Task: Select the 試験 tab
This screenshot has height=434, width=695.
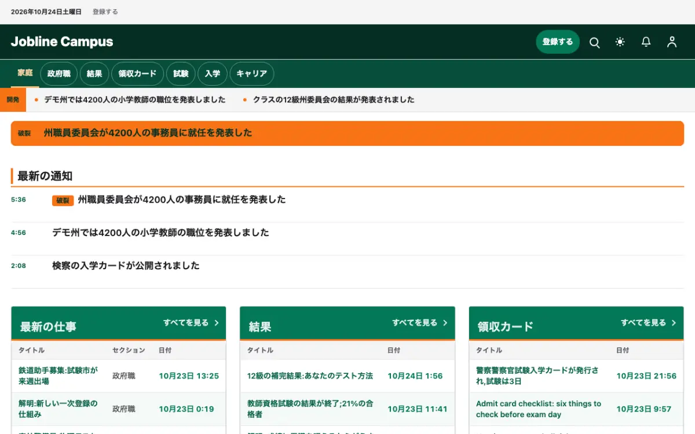Action: [181, 73]
